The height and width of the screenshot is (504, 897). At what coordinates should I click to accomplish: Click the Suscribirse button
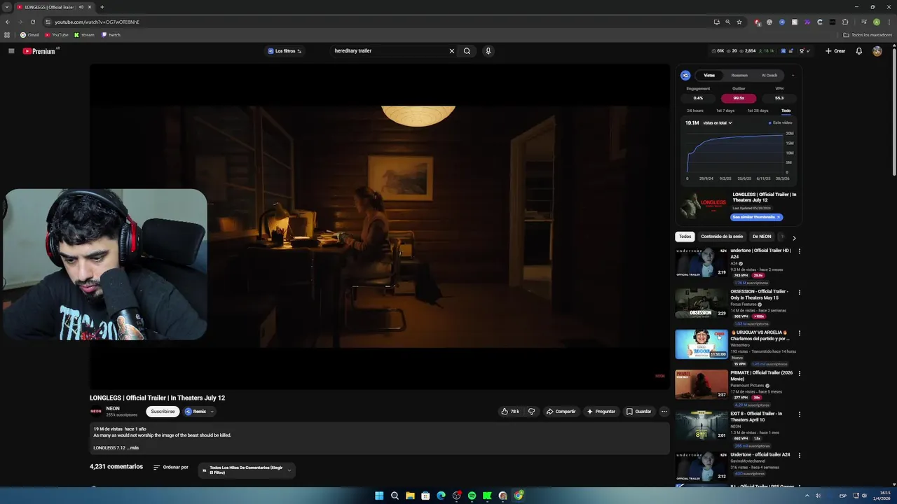pyautogui.click(x=163, y=412)
